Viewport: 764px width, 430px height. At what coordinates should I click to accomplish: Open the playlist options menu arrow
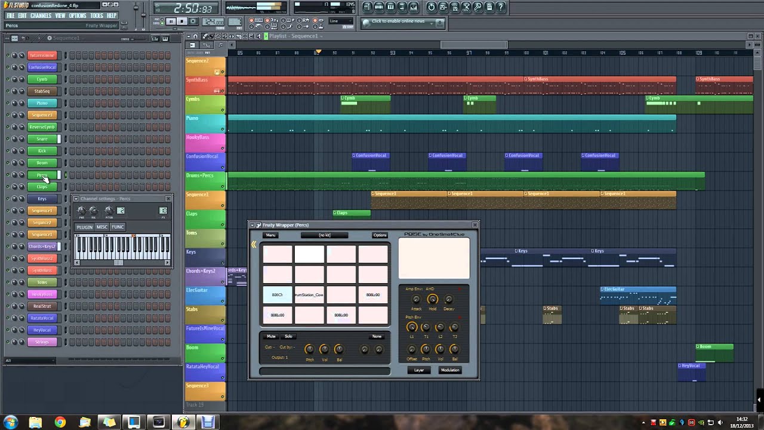189,36
